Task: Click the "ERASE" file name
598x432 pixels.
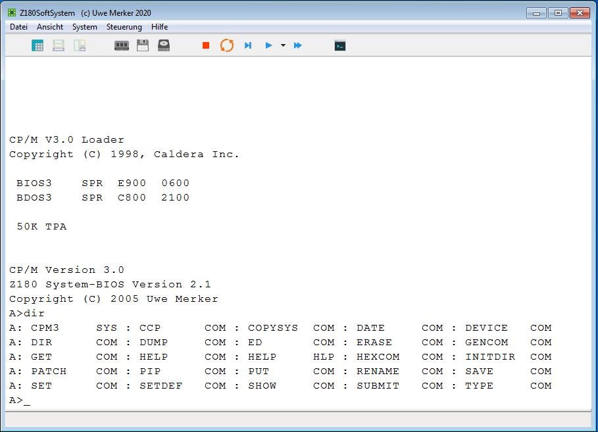Action: click(x=374, y=343)
